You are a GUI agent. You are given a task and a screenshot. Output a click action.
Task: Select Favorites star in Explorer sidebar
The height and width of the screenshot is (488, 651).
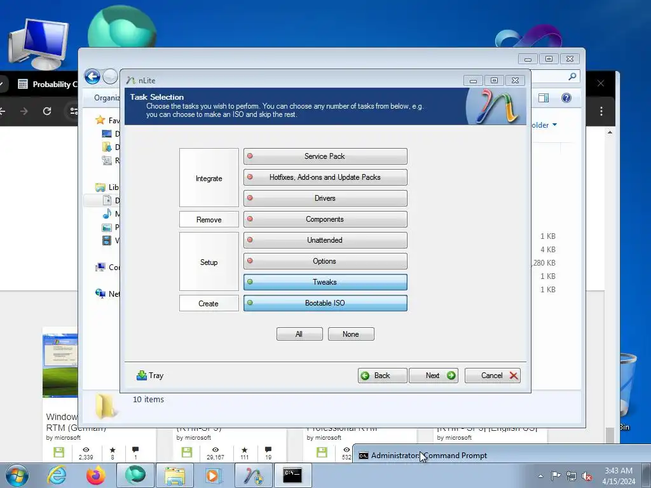click(100, 120)
